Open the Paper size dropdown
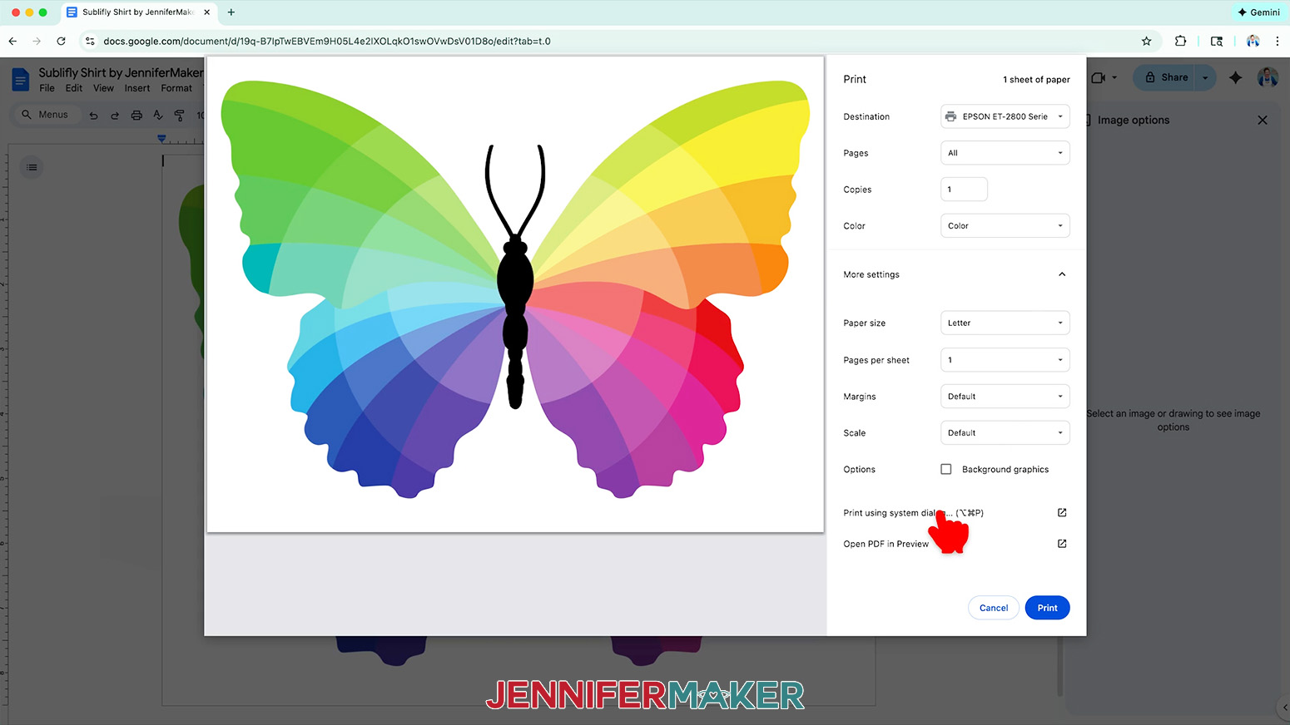 click(1005, 323)
